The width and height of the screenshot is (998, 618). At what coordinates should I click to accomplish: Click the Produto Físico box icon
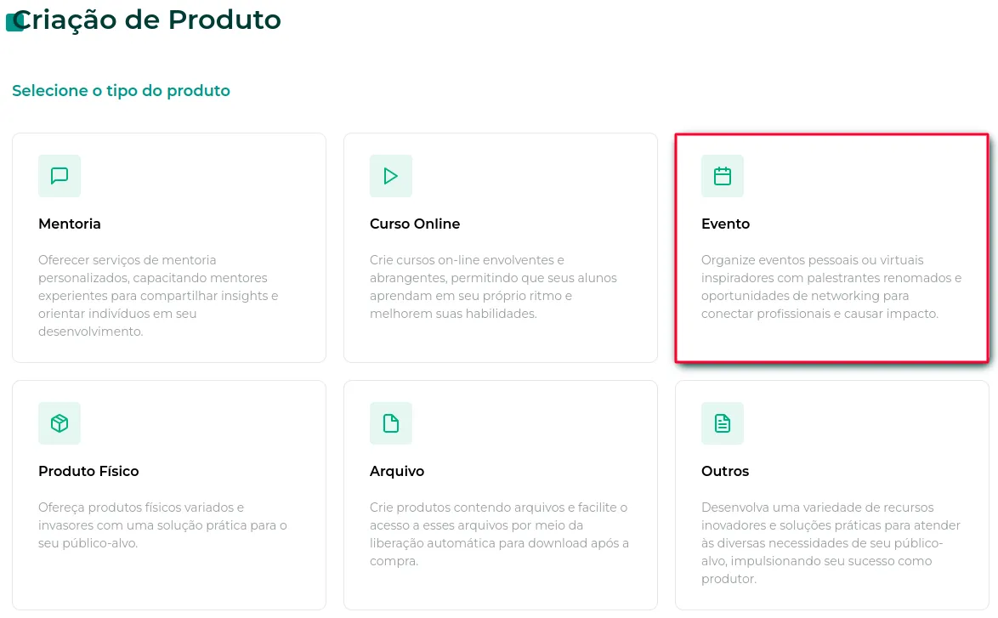coord(60,423)
